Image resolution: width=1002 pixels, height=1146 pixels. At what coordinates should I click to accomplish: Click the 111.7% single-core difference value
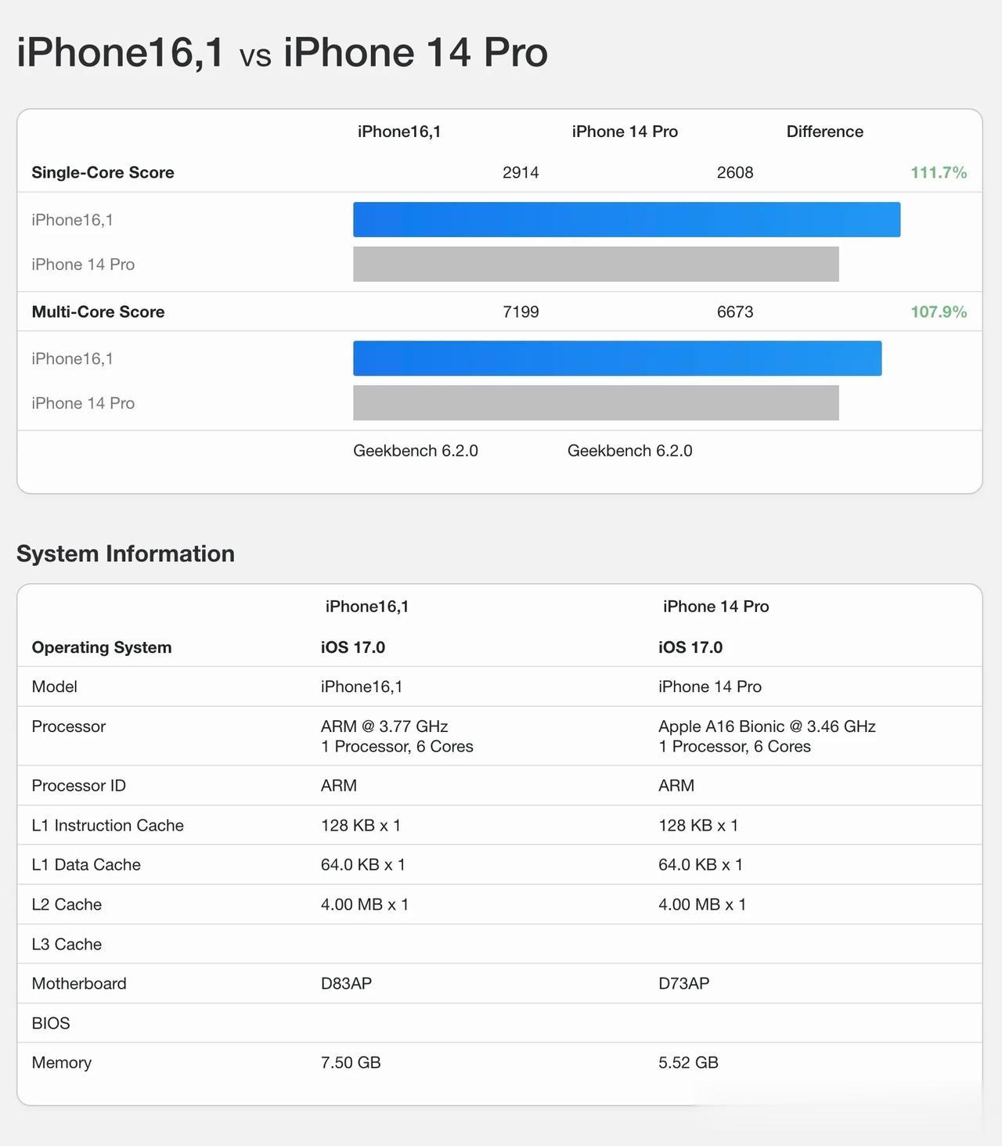click(x=939, y=172)
